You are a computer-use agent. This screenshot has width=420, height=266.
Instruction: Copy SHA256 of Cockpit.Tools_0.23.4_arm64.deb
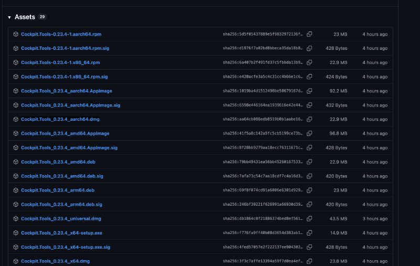coord(309,190)
